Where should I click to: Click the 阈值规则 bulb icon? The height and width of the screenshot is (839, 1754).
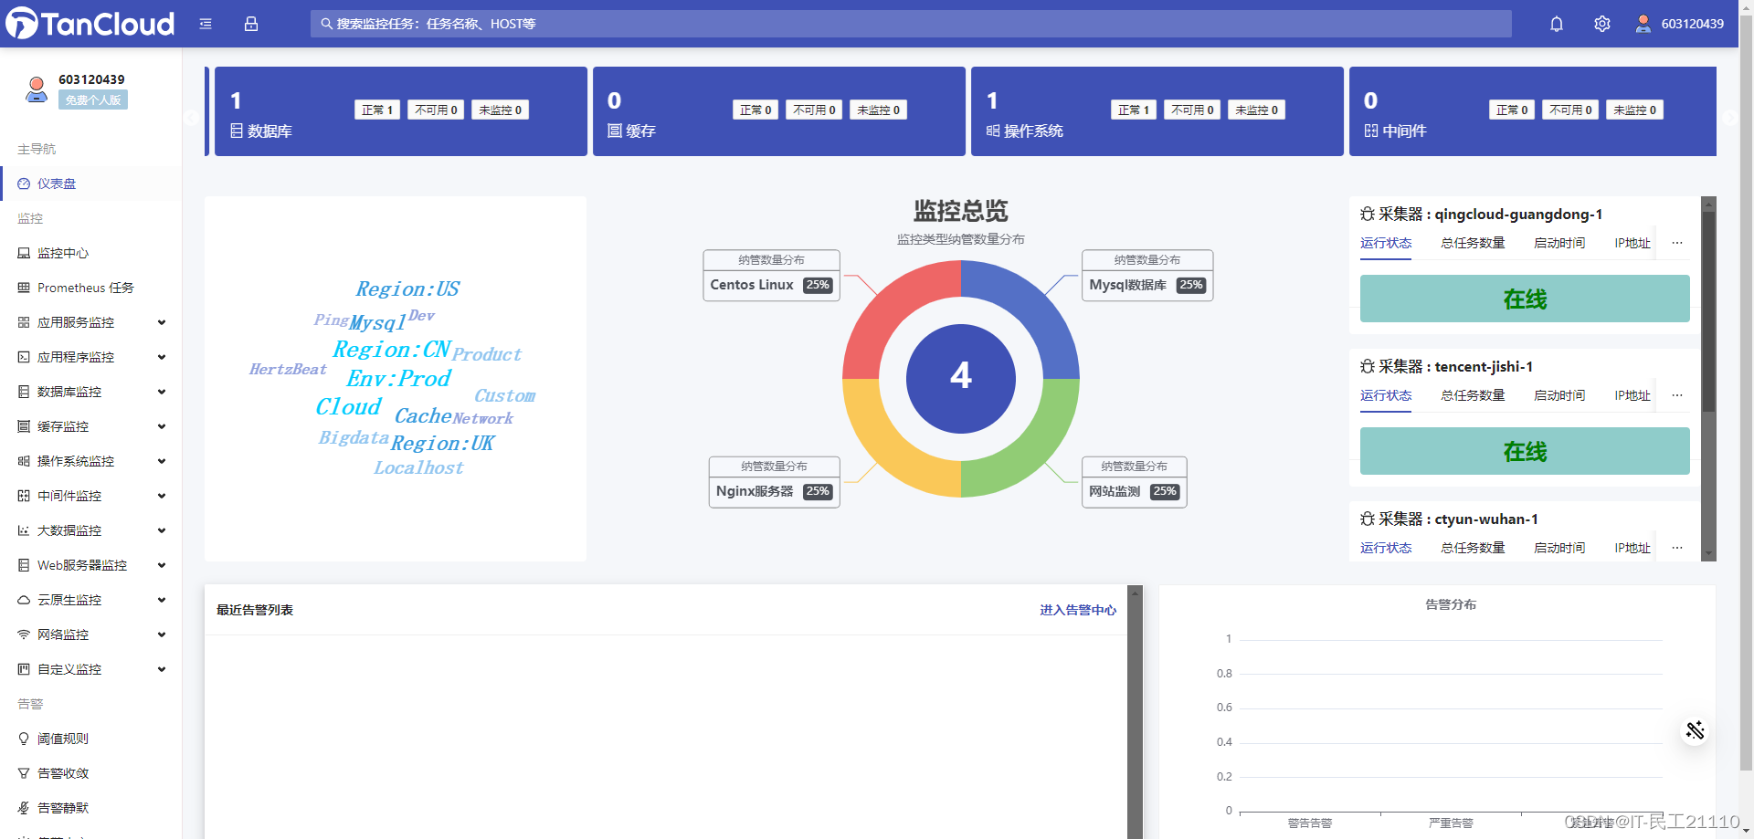coord(24,739)
